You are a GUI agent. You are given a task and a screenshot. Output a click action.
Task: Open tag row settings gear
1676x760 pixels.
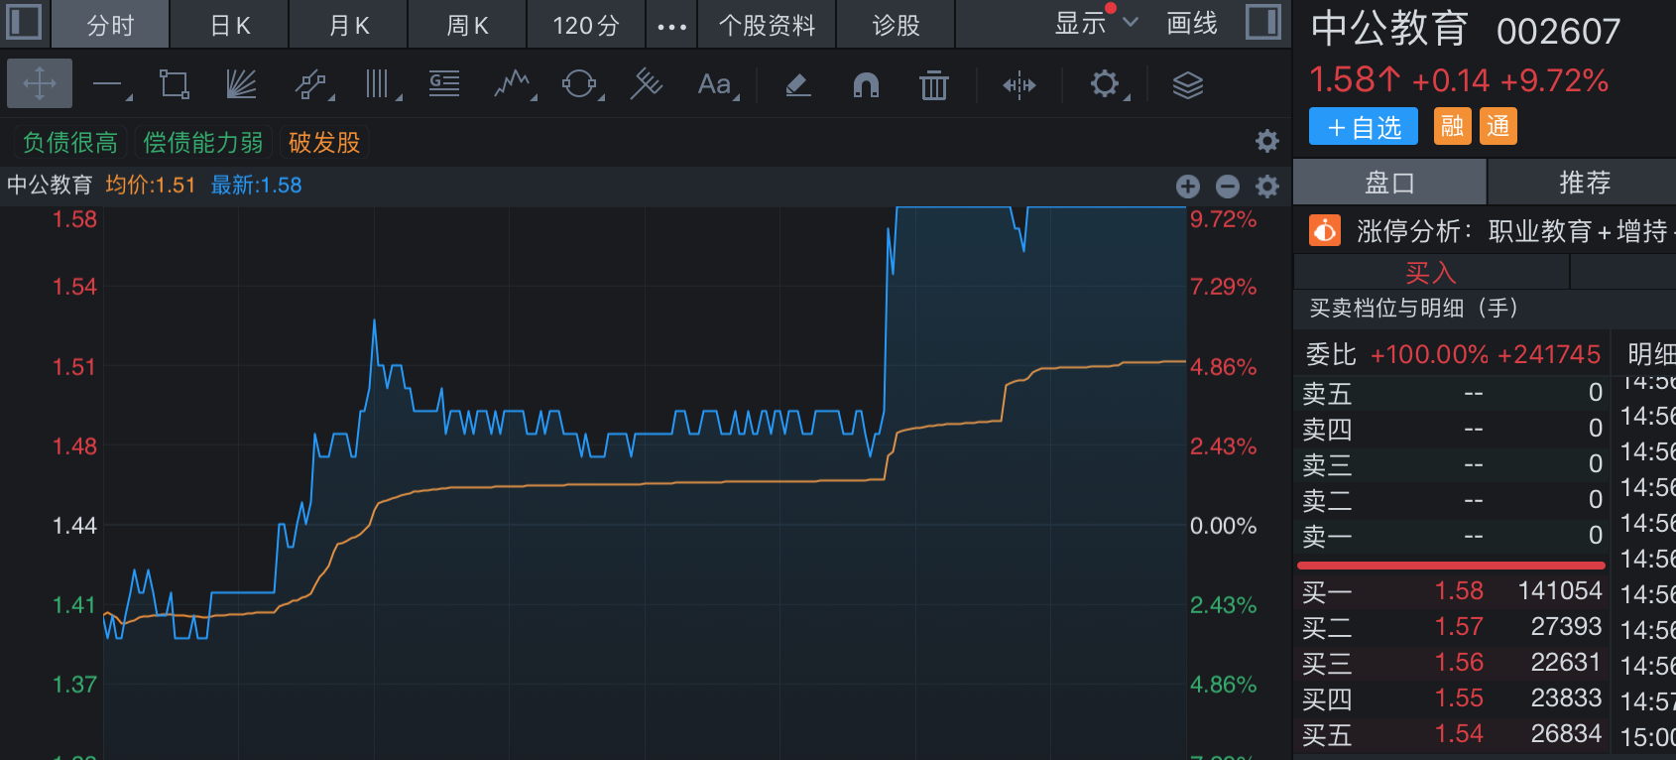1267,141
